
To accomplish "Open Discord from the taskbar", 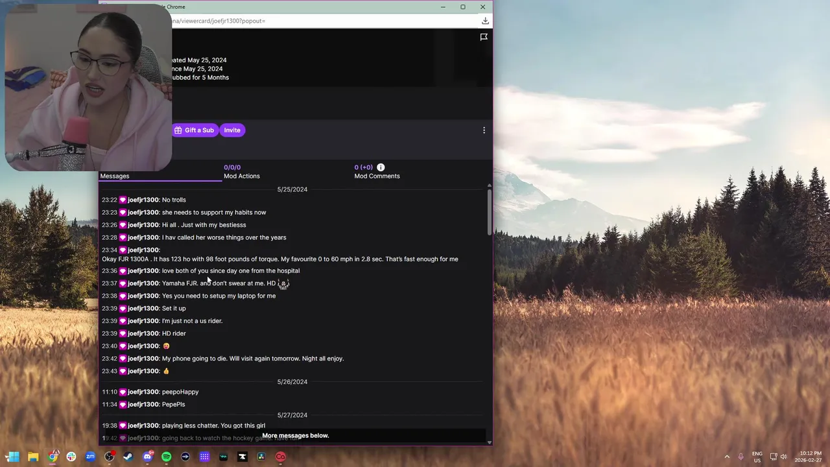I will click(x=147, y=457).
